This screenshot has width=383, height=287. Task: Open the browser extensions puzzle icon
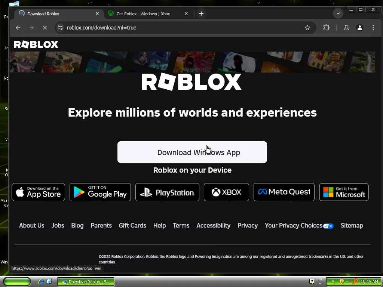click(x=326, y=28)
